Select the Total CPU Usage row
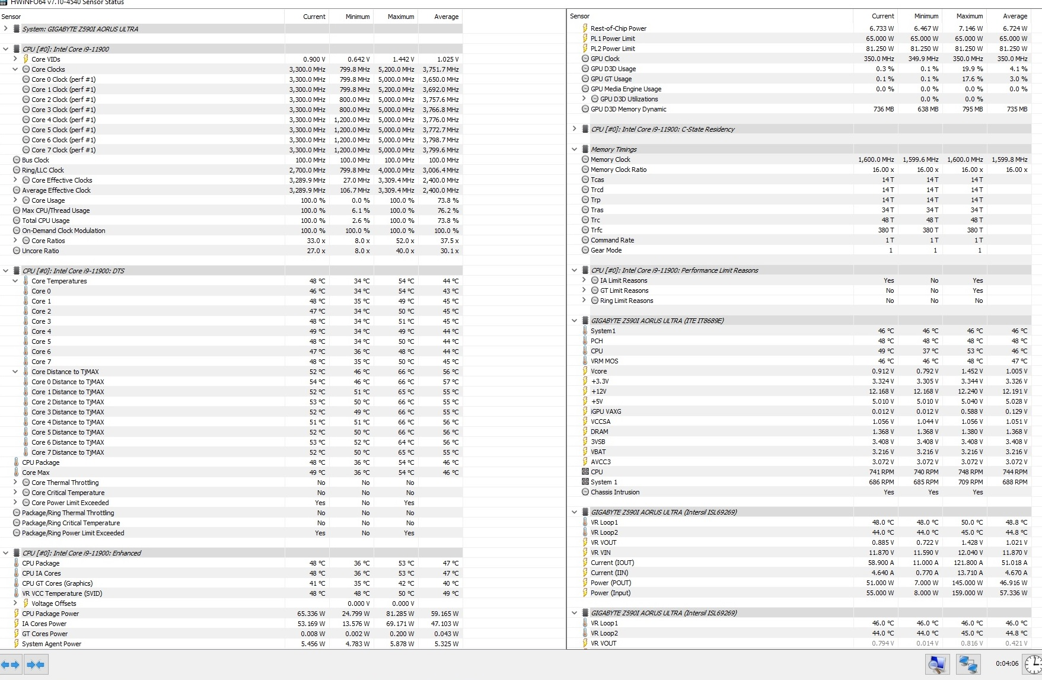 46,221
